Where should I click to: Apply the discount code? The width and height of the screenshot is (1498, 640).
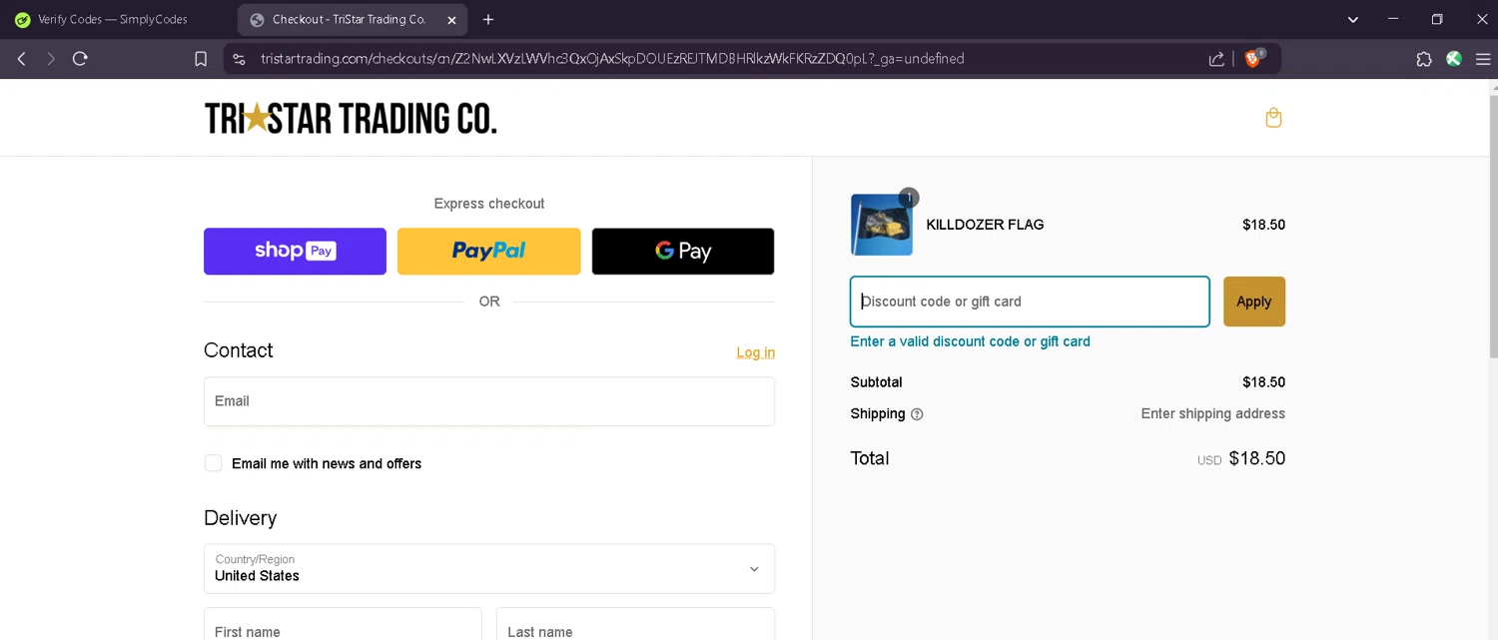(1254, 302)
